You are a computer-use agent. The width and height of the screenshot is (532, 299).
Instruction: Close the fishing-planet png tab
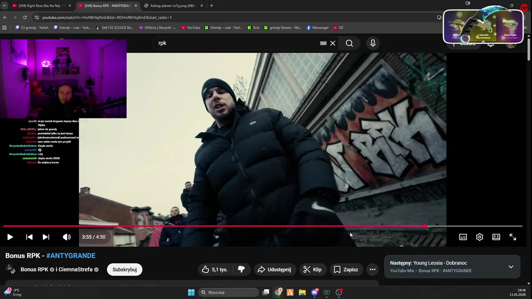[x=202, y=6]
